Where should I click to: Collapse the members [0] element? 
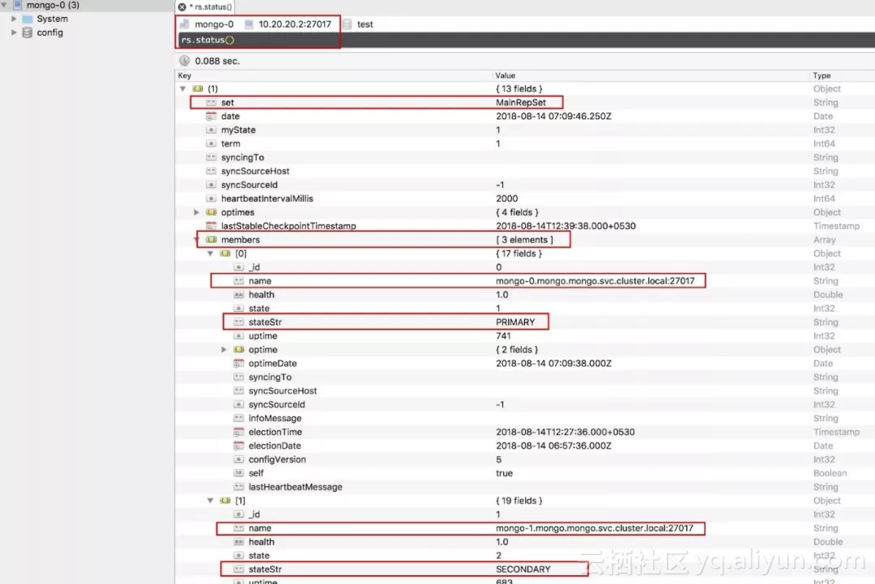[x=211, y=254]
